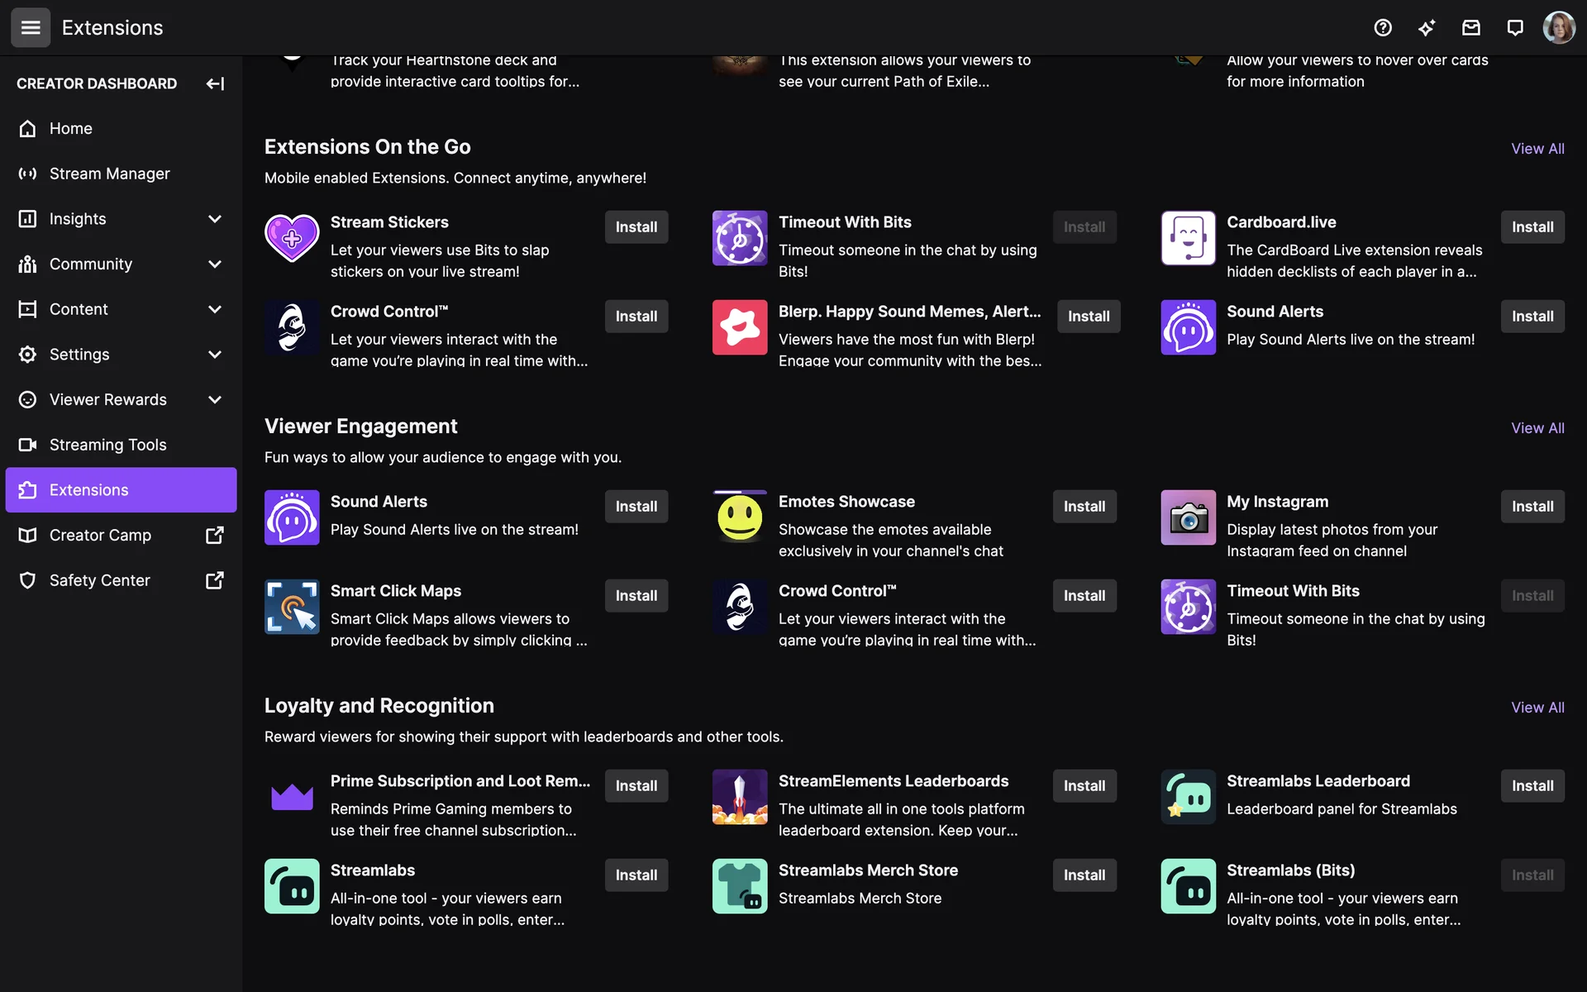Go to Stream Manager in sidebar
Screen dimensions: 1587x992
coord(109,174)
